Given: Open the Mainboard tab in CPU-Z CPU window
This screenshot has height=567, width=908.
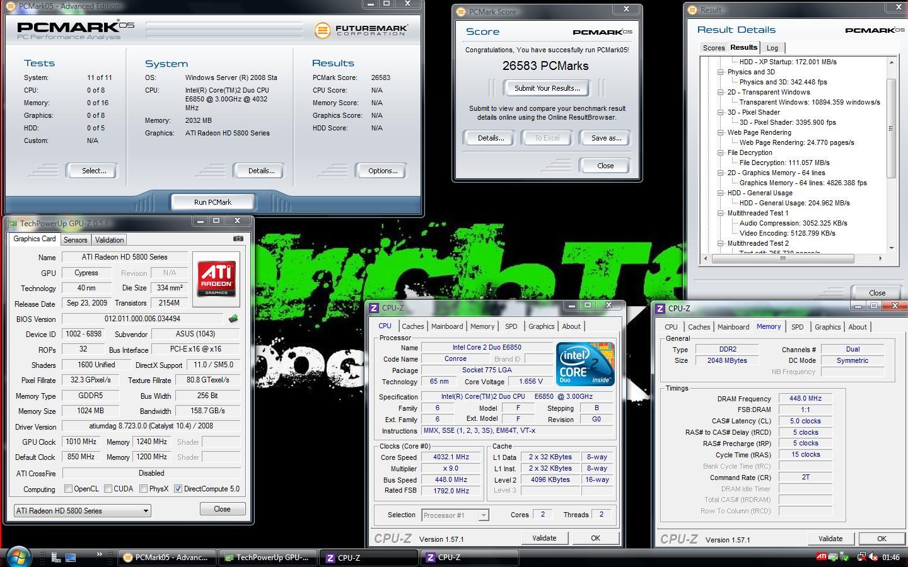Looking at the screenshot, I should pyautogui.click(x=447, y=326).
